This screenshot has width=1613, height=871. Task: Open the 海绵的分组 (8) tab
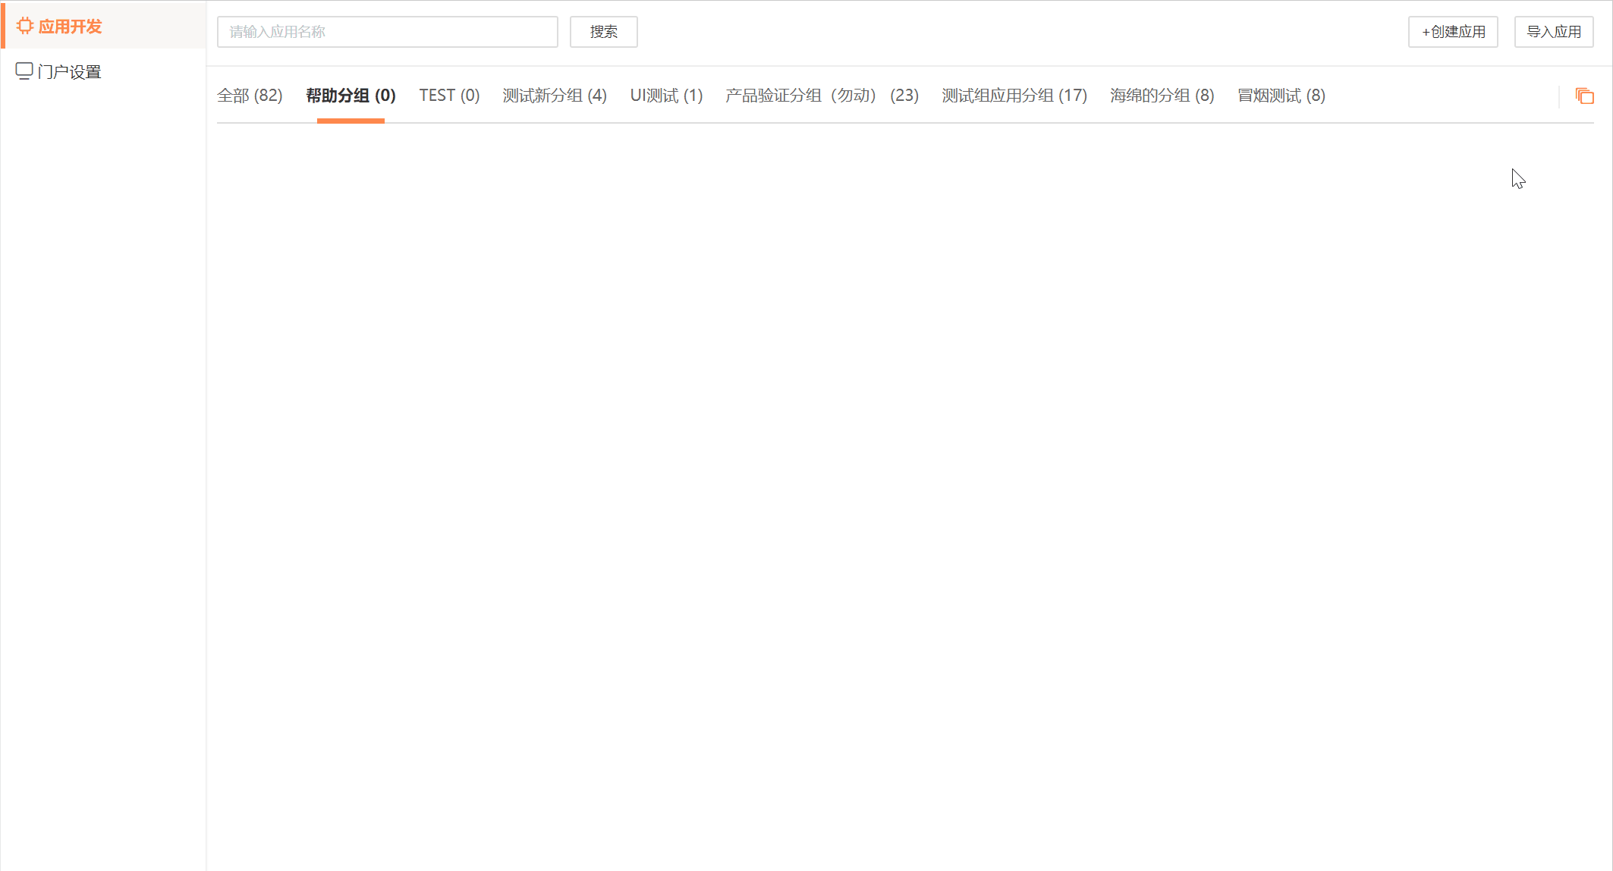[1162, 96]
